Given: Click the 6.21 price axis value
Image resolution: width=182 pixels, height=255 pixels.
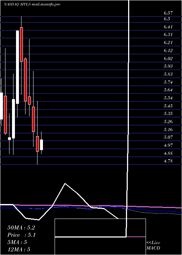Looking at the screenshot, I should coord(168,43).
